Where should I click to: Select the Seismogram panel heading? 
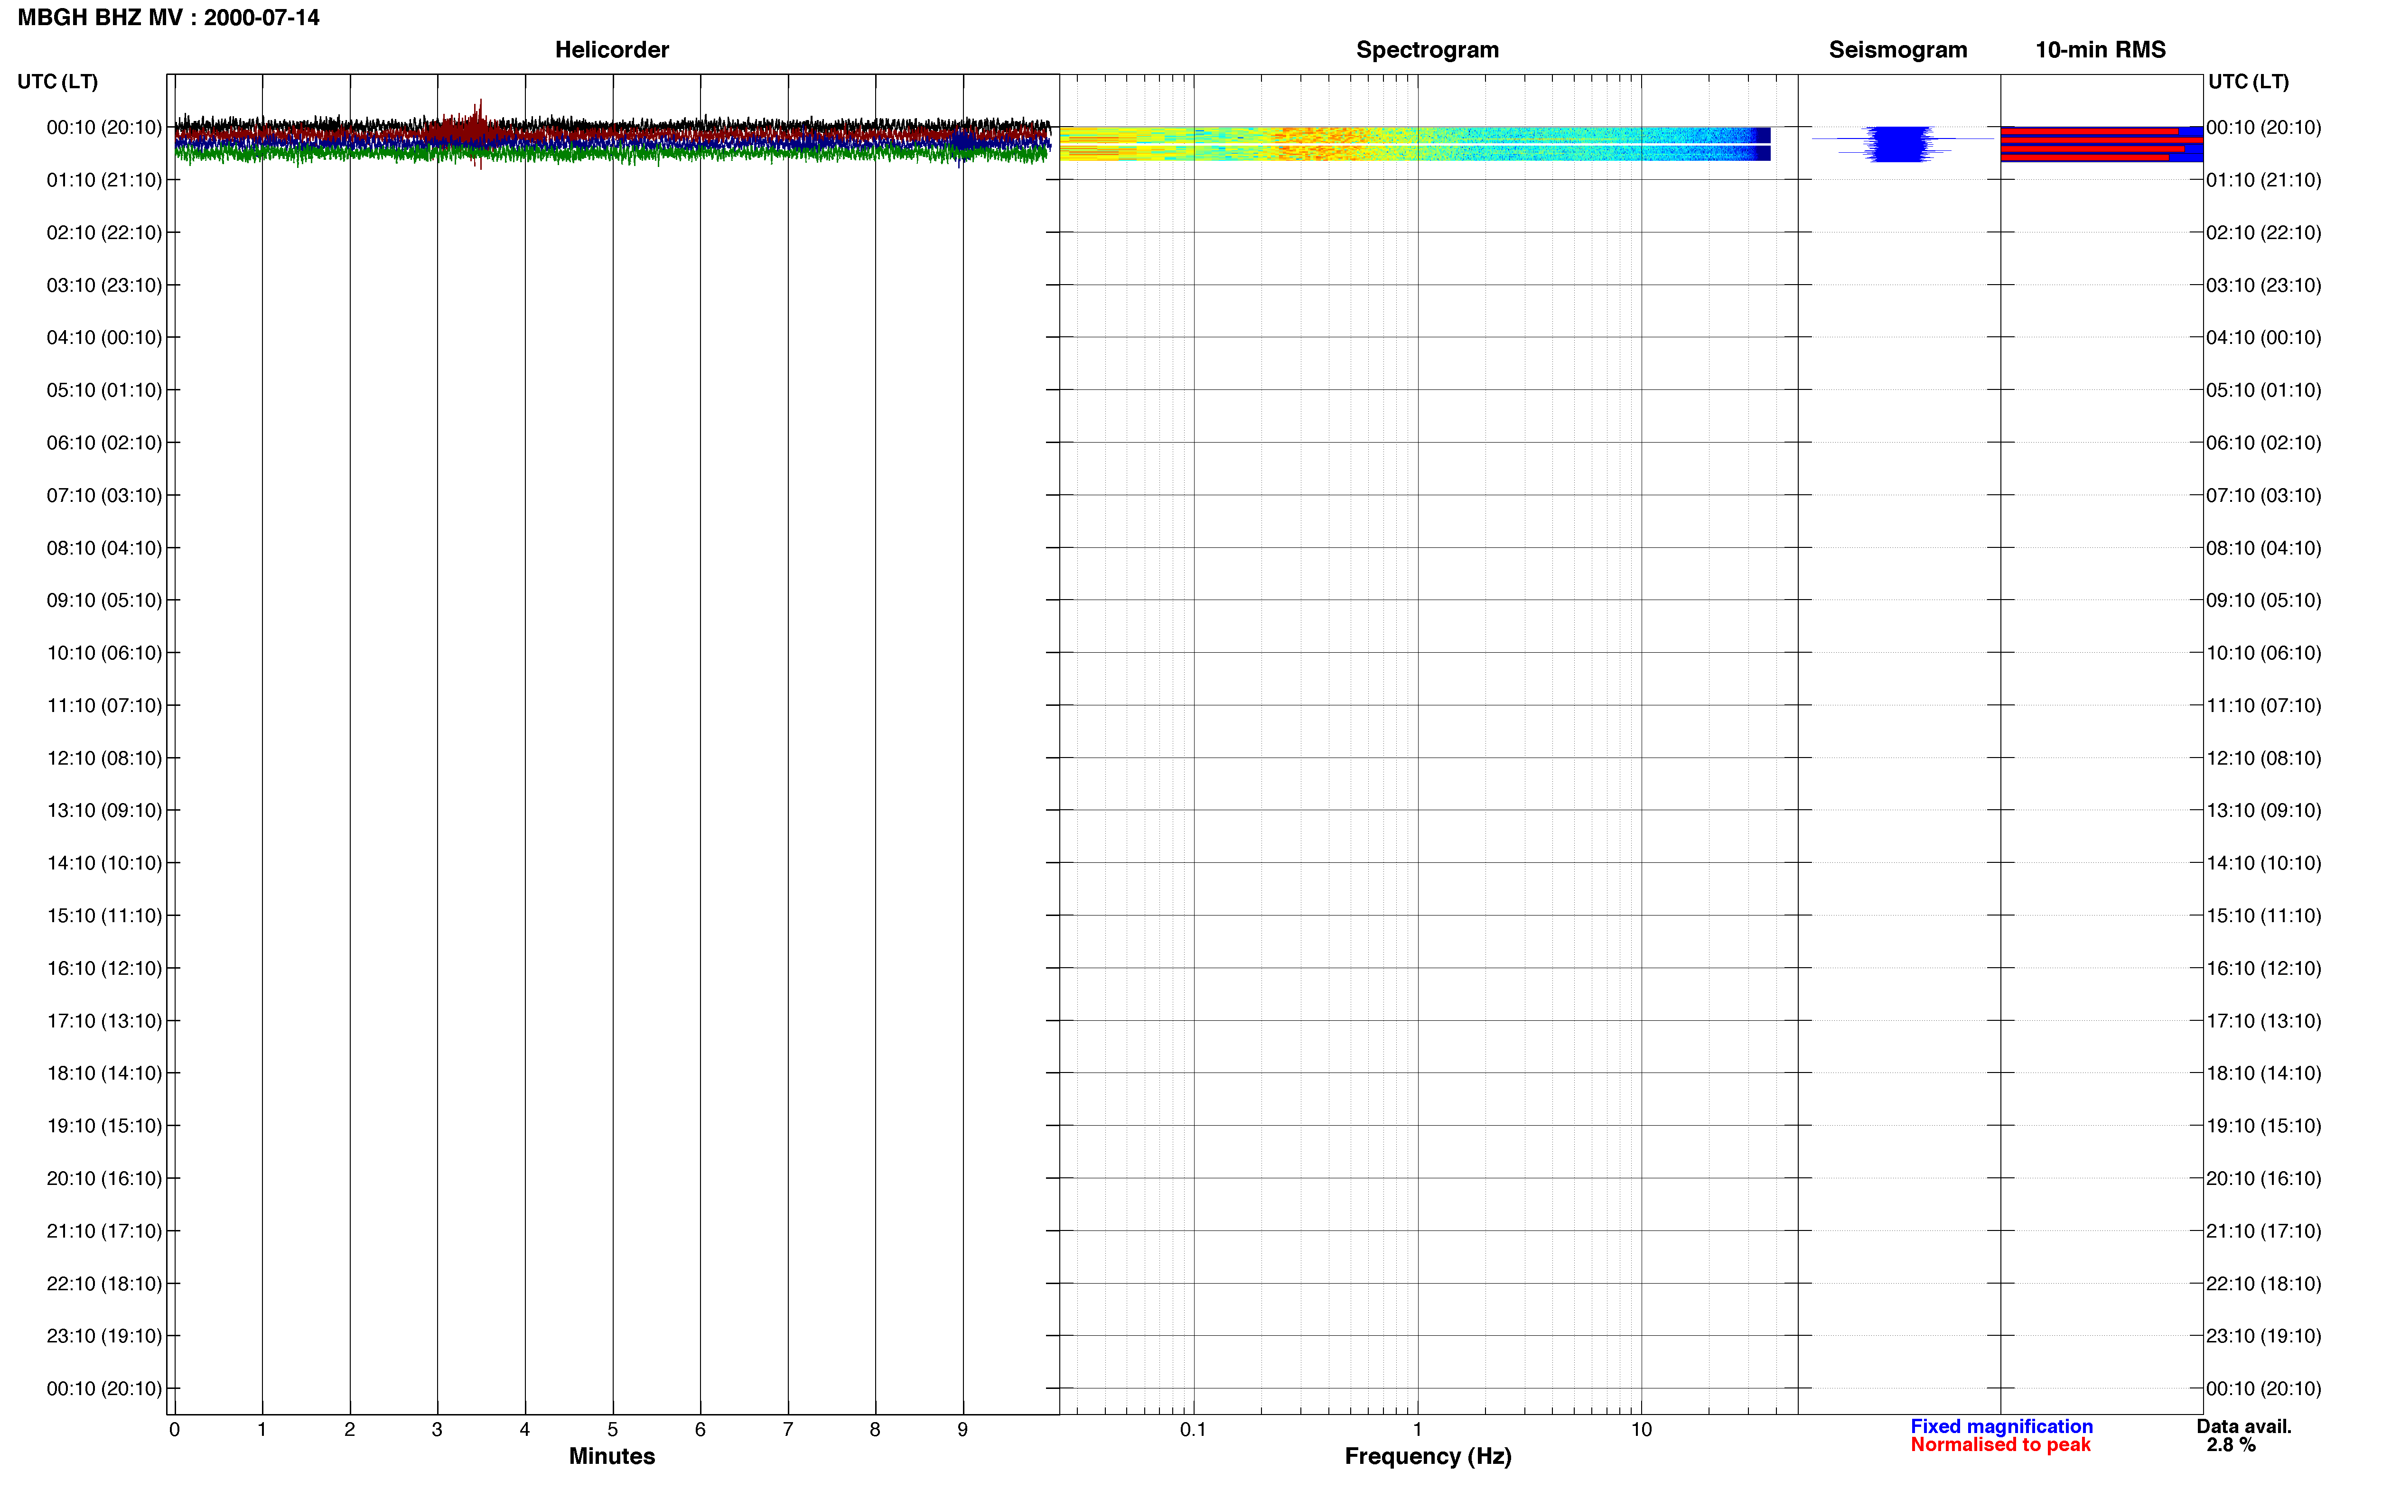[x=1897, y=50]
